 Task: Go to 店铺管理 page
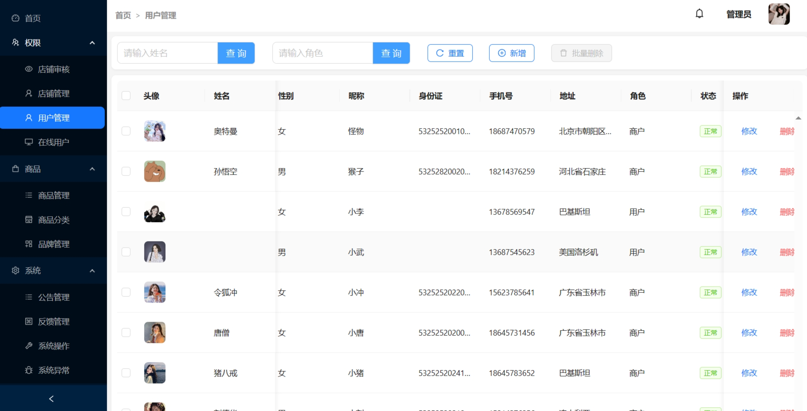coord(53,93)
